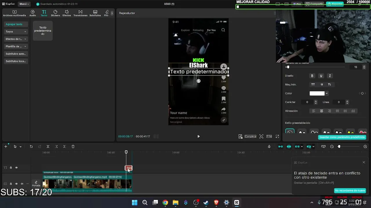The height and width of the screenshot is (208, 371).
Task: Toggle underline text style
Action: tap(321, 76)
